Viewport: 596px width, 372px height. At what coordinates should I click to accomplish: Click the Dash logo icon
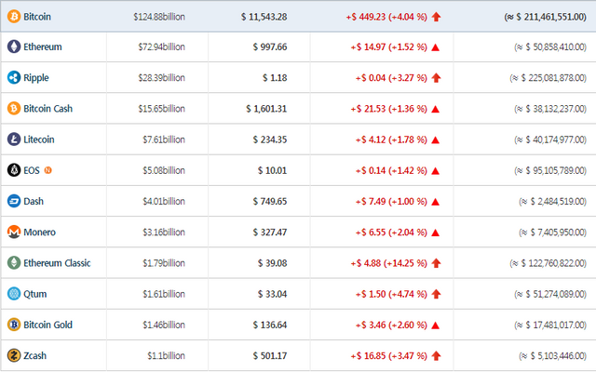14,201
